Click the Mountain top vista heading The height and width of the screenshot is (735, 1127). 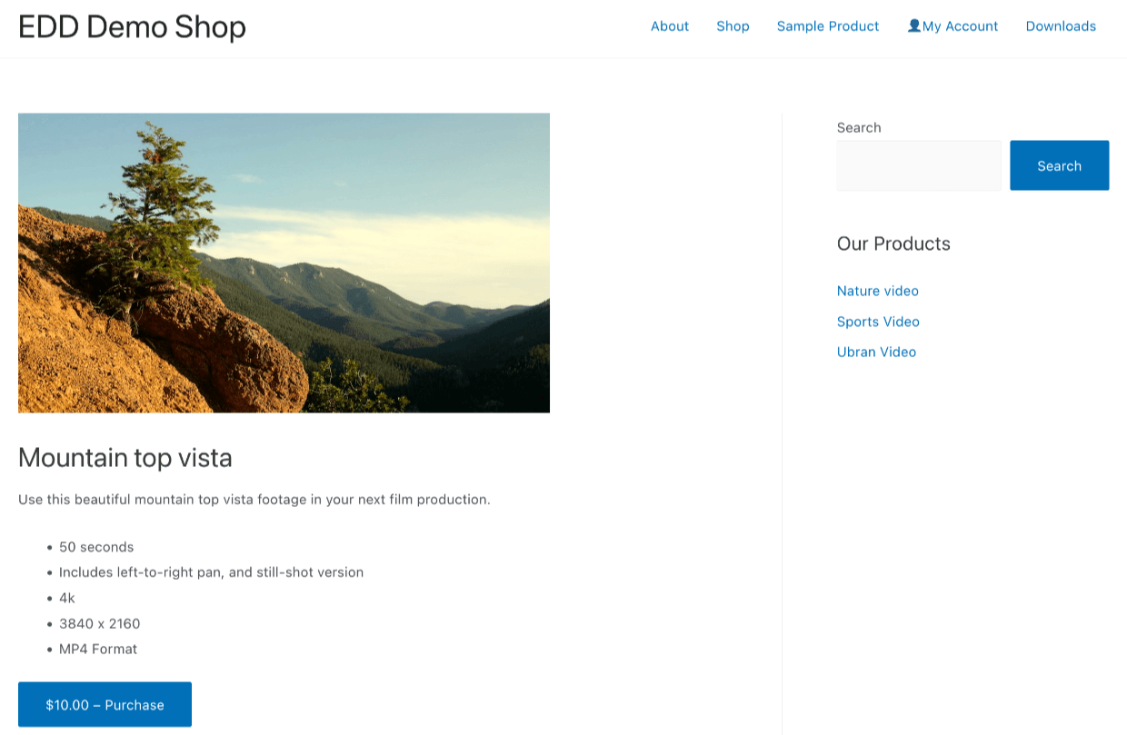(x=125, y=458)
